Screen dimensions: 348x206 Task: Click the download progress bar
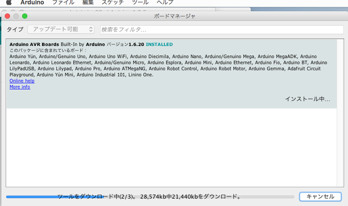tap(150, 197)
